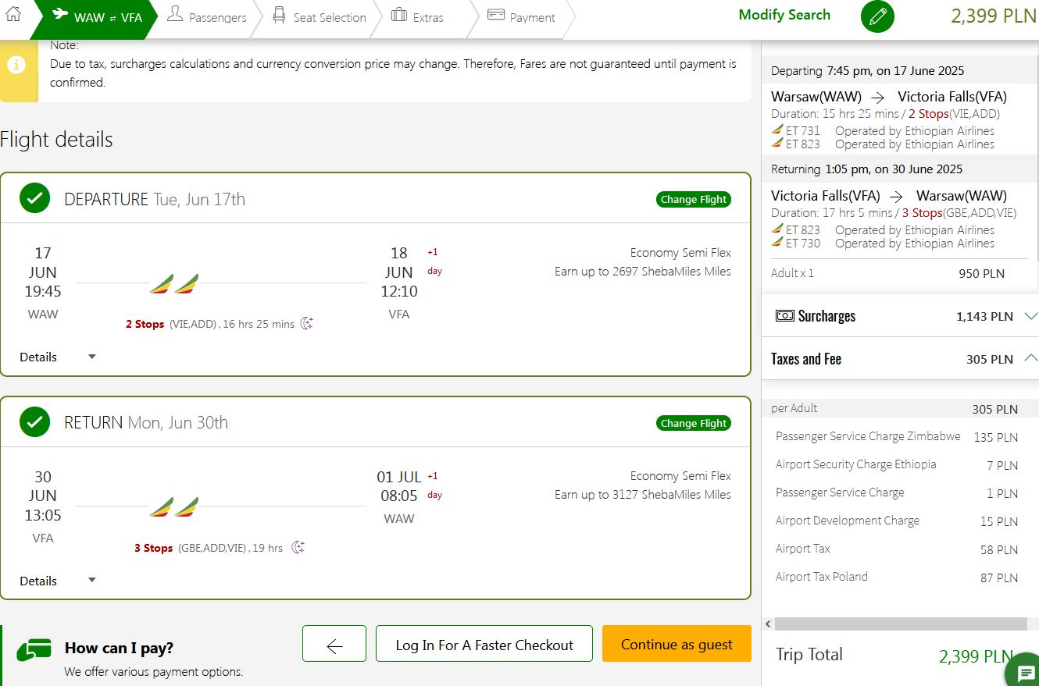Click '2 Stops' in the departure card
Screen dimensions: 1039x686
(145, 324)
